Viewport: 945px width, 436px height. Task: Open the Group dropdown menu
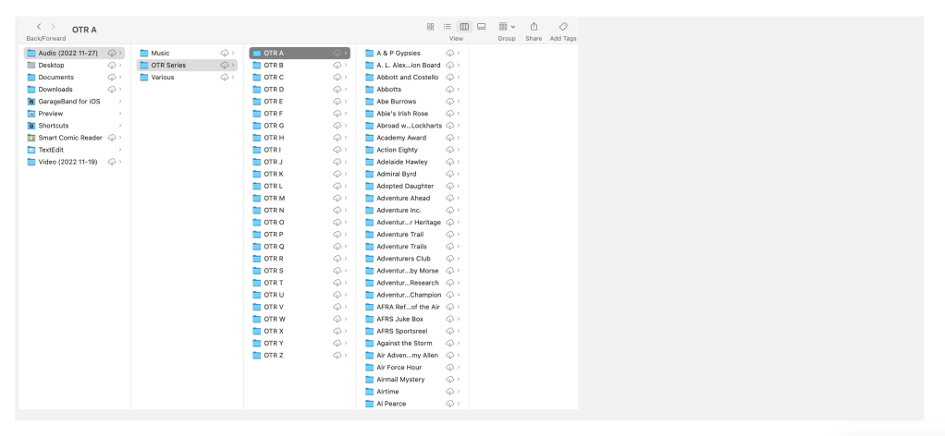[x=506, y=29]
